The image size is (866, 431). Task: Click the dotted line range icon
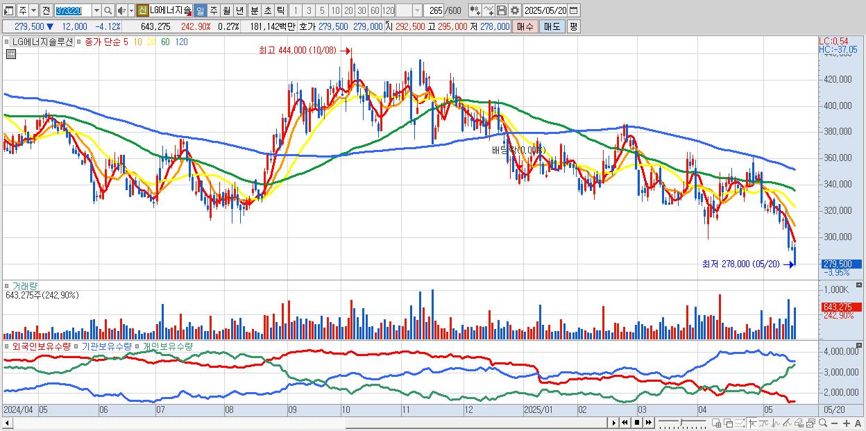tap(739, 423)
